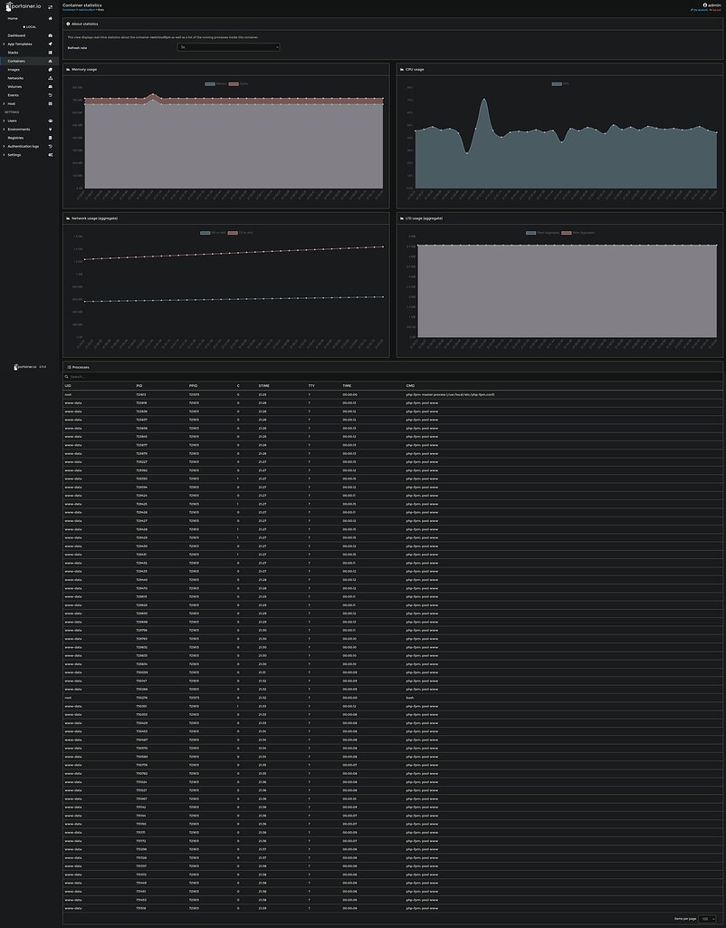Click the chart icon beside Network usage

coord(68,218)
